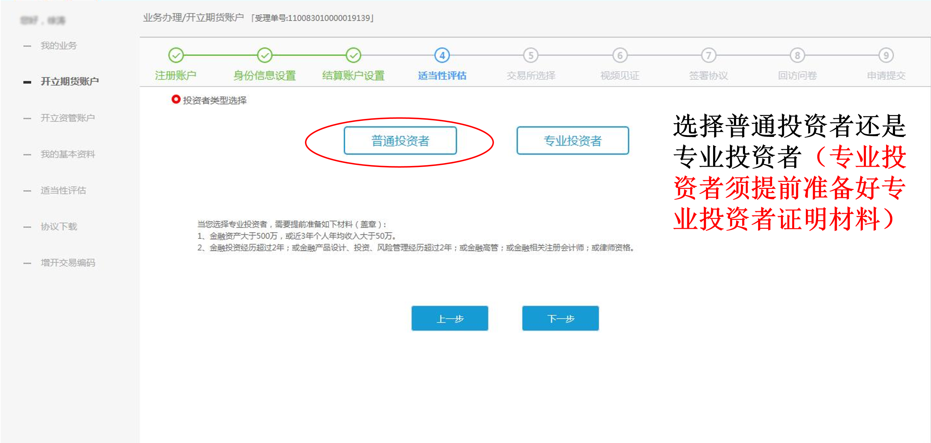Click step 5 交易所选择 circle icon
931x443 pixels.
[x=530, y=55]
